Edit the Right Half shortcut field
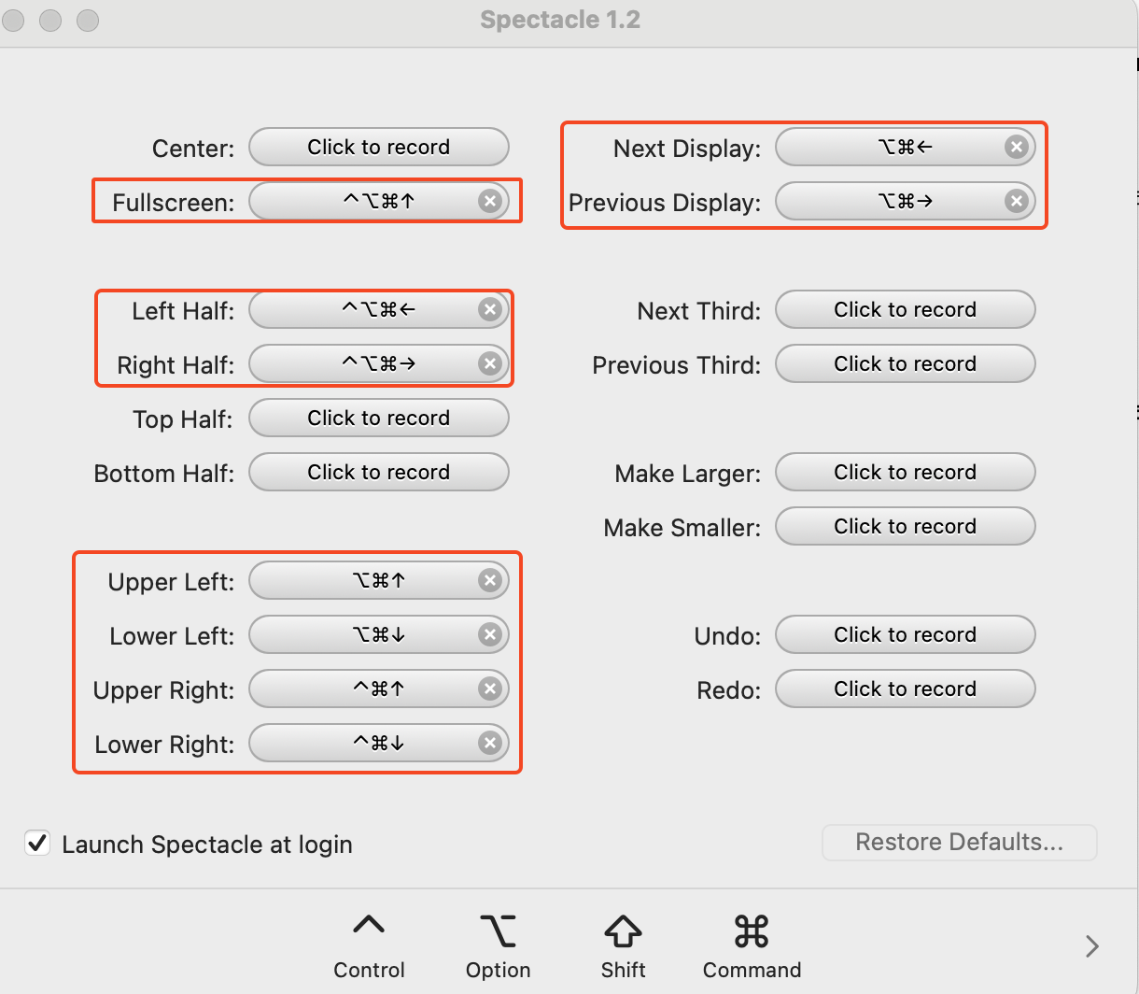The height and width of the screenshot is (994, 1139). [379, 363]
